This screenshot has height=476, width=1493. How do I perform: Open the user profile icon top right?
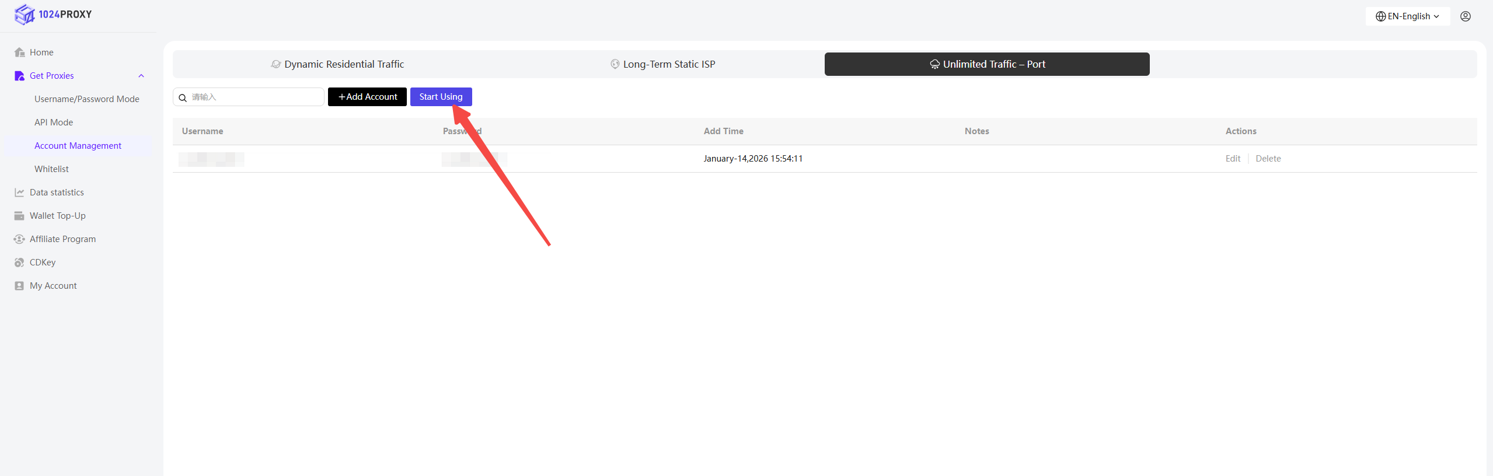1465,16
